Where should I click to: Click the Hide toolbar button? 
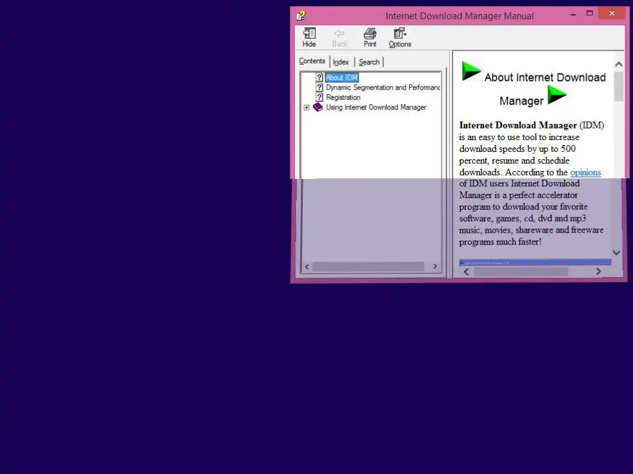309,38
